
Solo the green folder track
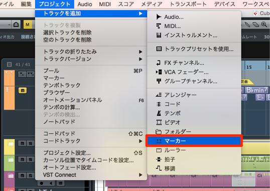coord(31,159)
